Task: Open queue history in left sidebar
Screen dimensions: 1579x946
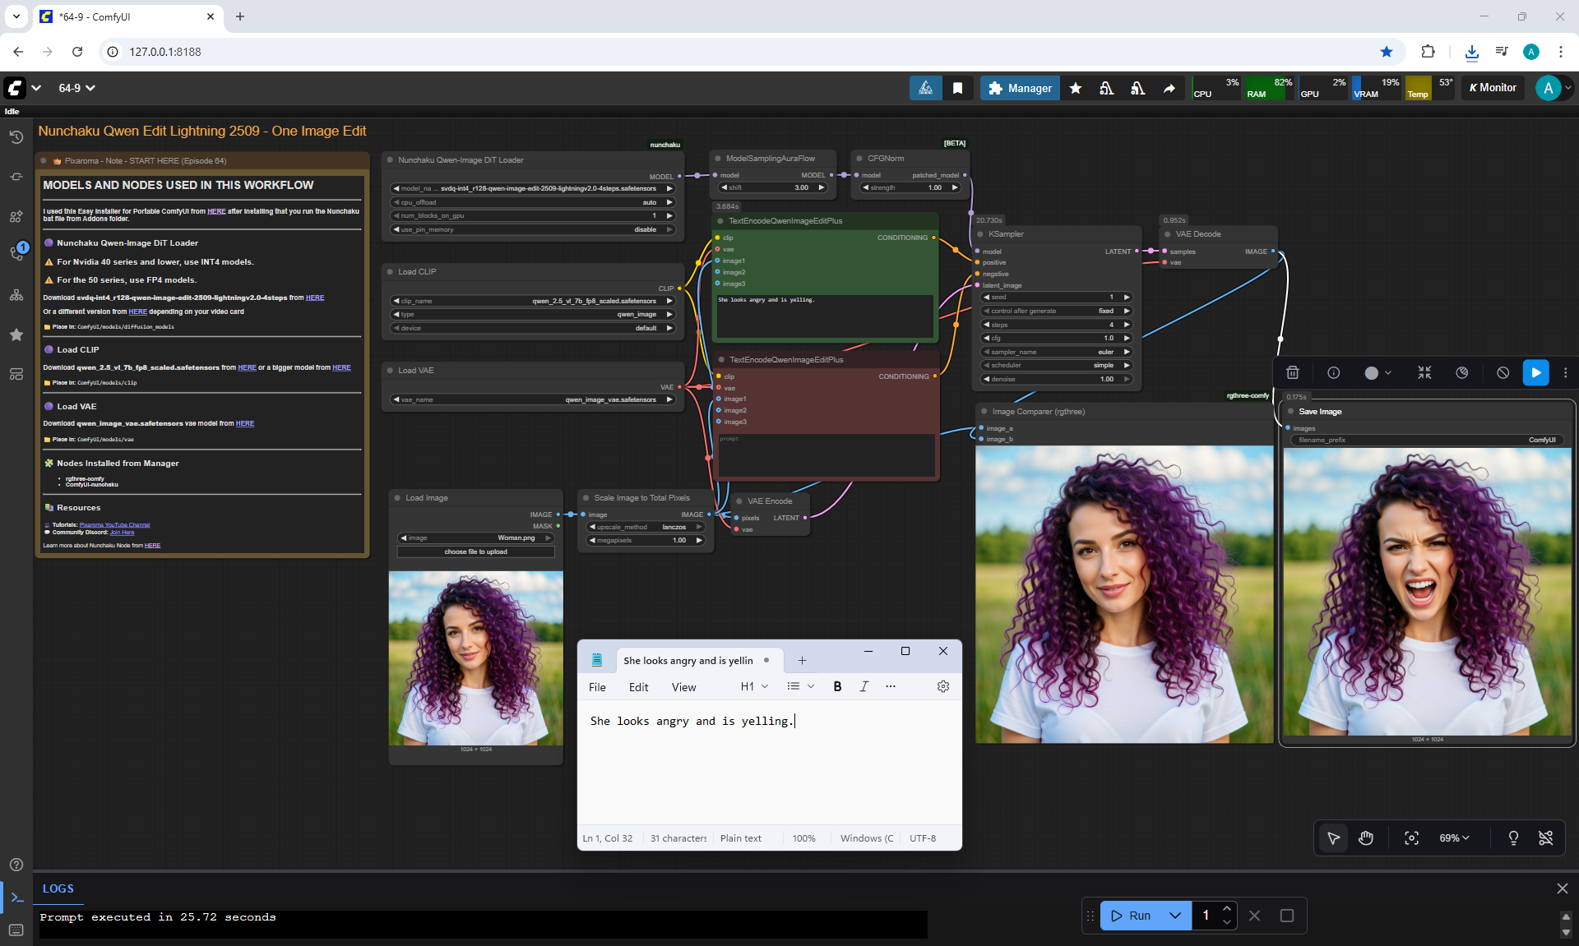Action: (16, 137)
